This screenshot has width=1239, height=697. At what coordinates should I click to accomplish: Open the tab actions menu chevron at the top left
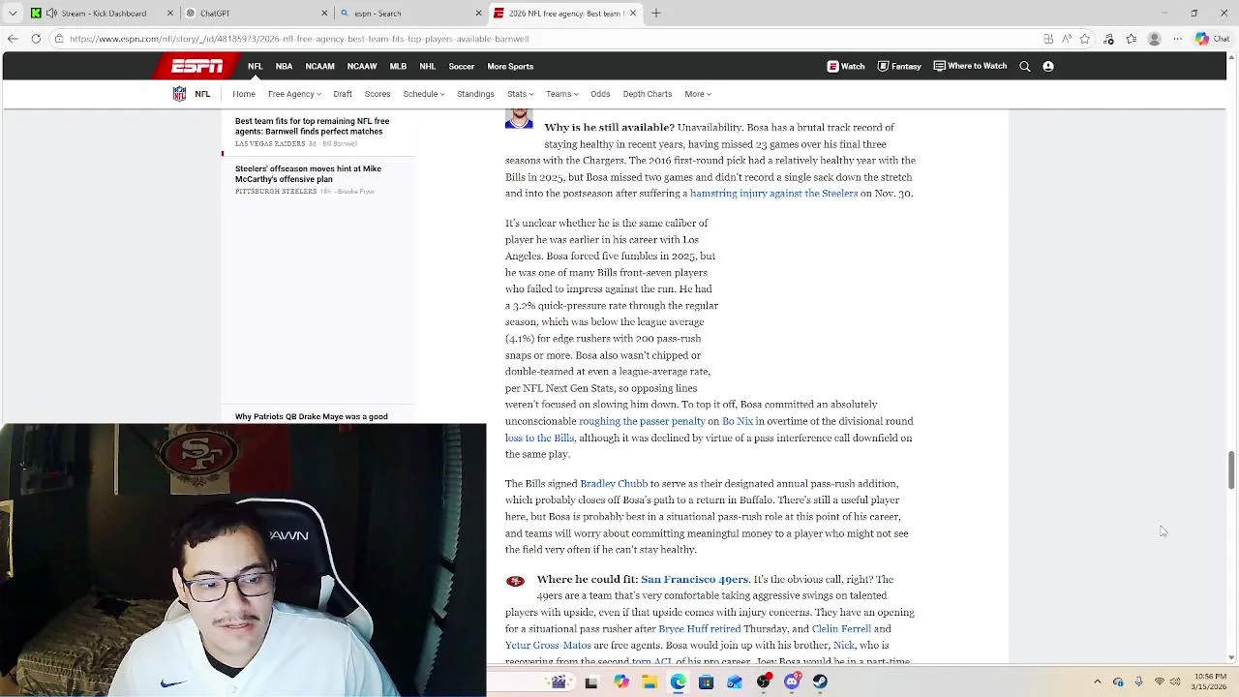[12, 14]
